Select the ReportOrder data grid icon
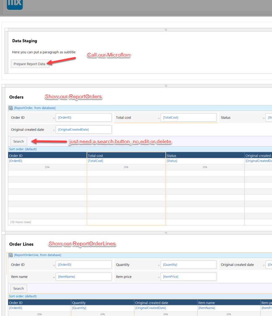Screen dimensions: 272x316 (x=11, y=108)
